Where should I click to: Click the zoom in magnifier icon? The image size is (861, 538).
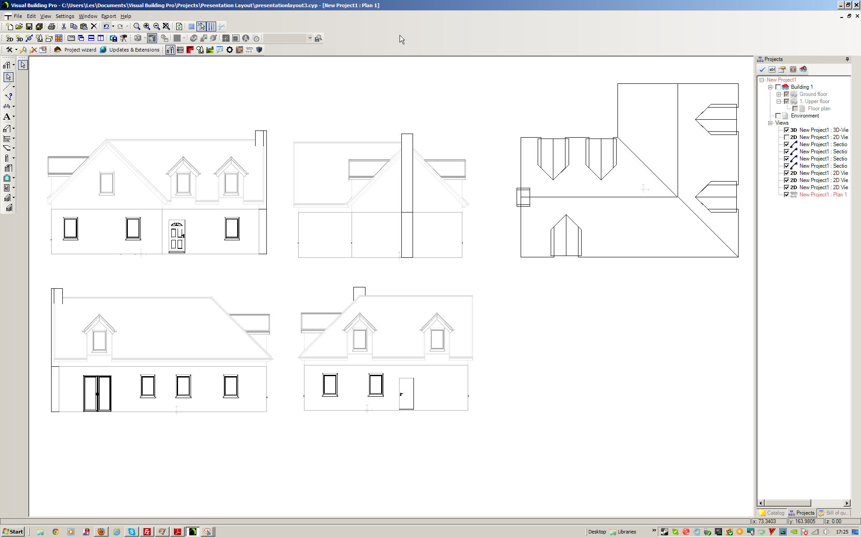point(147,26)
